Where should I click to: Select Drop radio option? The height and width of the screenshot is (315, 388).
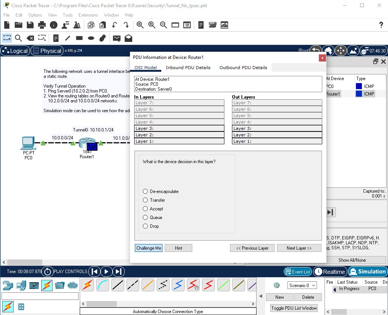[145, 226]
